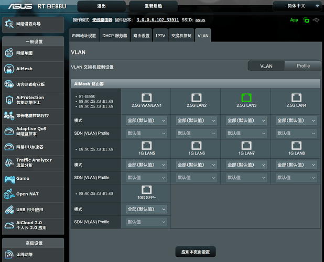324x262 pixels.
Task: Switch to the IPTV tab
Action: [x=160, y=36]
